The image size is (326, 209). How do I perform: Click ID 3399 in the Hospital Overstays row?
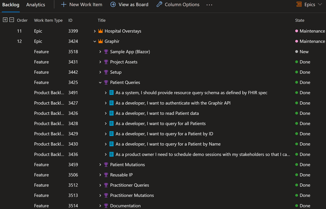[73, 31]
